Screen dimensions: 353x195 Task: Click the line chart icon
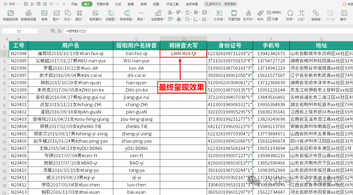(188, 12)
